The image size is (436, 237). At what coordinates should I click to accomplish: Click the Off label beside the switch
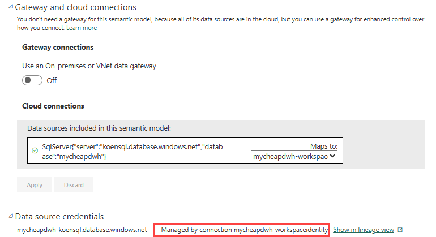[x=52, y=80]
